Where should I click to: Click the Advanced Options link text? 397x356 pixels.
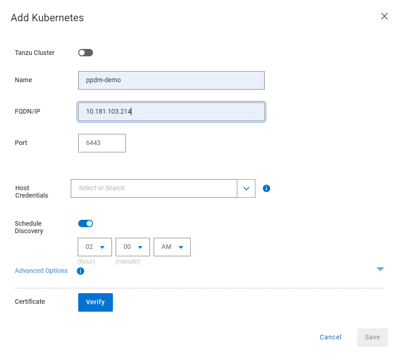[41, 271]
